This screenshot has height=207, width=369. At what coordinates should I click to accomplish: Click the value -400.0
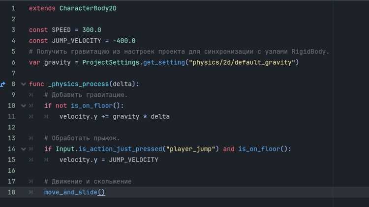click(124, 41)
